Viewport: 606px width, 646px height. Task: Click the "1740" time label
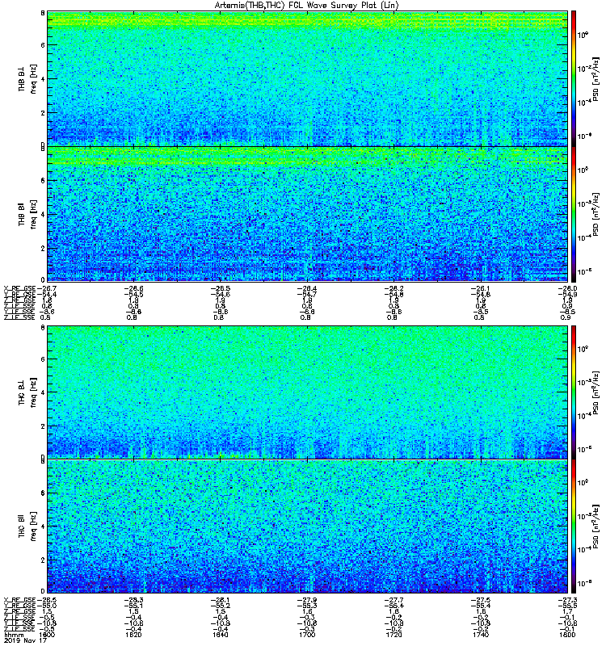[481, 635]
